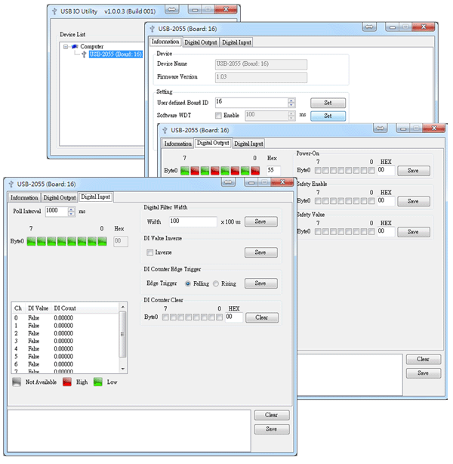This screenshot has width=453, height=464.
Task: Select Rising edge trigger radio button
Action: click(x=216, y=284)
